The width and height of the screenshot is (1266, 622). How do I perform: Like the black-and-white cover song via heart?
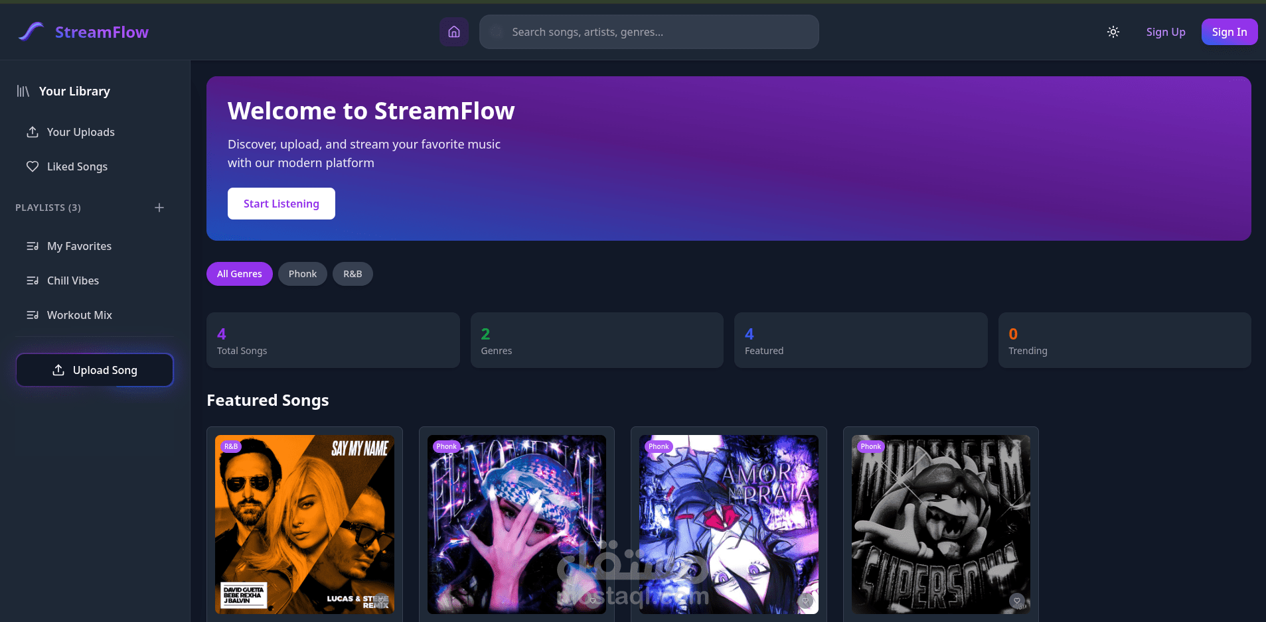click(1017, 601)
